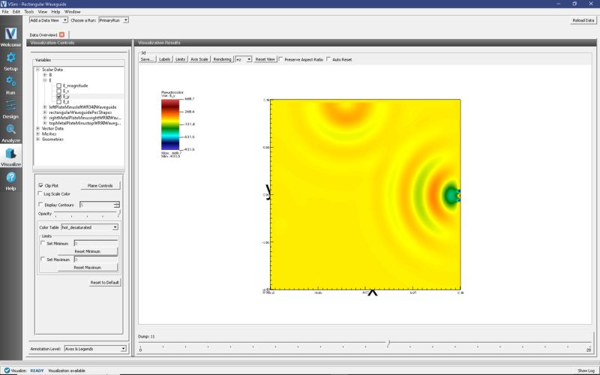The image size is (600, 375).
Task: Check the E_z variable box
Action: coord(59,102)
